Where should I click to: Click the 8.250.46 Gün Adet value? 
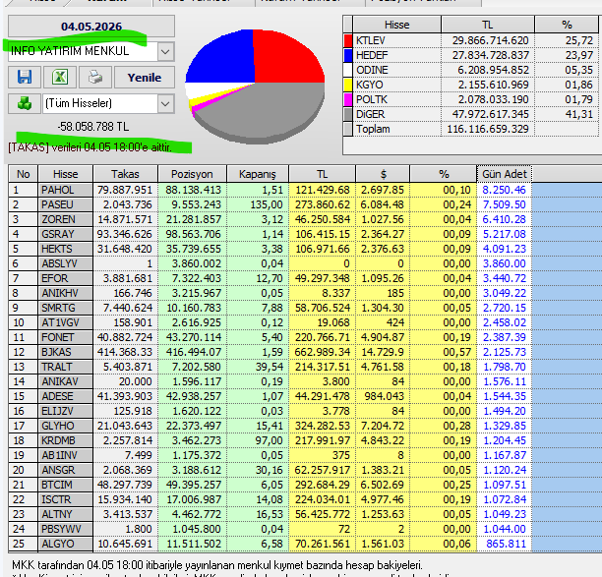pos(505,190)
